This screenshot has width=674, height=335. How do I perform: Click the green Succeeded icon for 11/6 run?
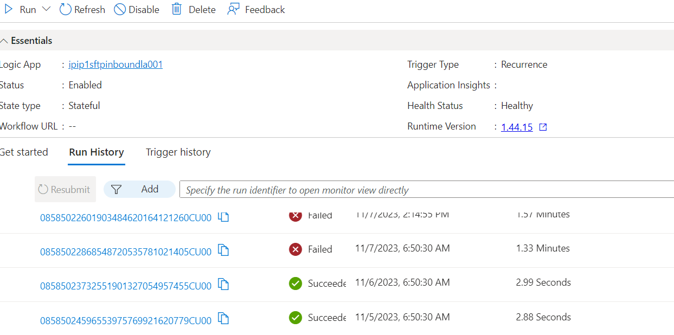coord(295,284)
